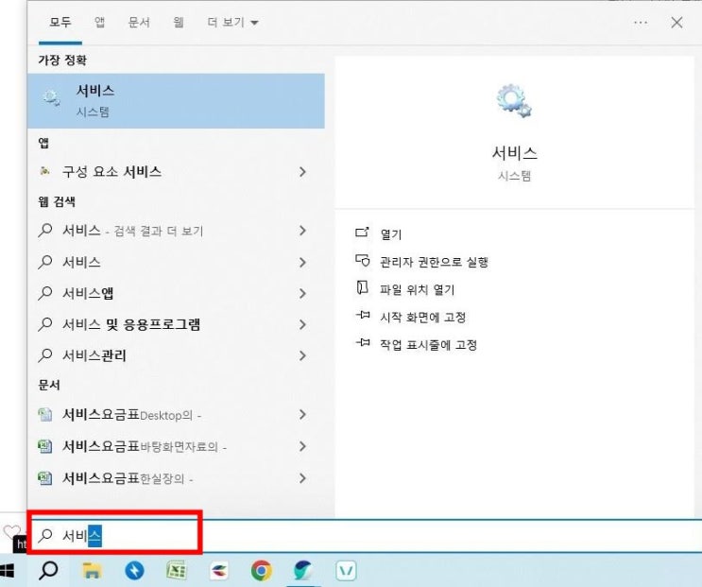The image size is (702, 587).
Task: Open Google Chrome from the taskbar
Action: tap(262, 571)
